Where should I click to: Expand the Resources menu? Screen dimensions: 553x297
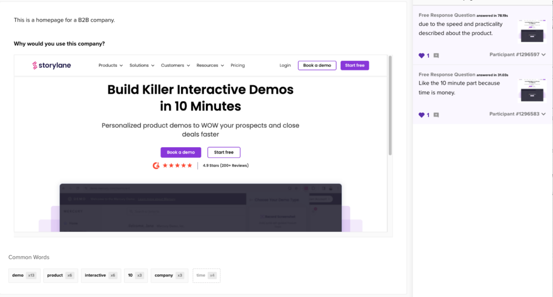[210, 65]
